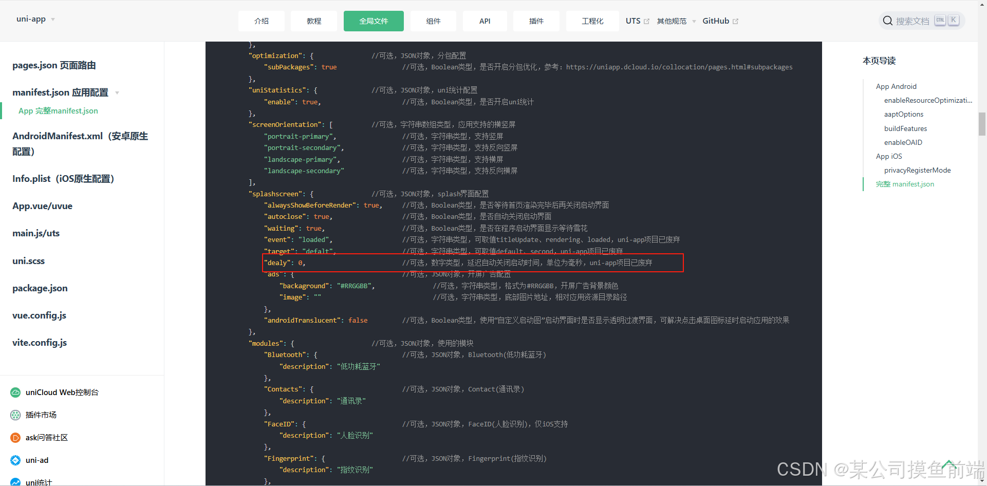Jump to 完整 manifest.json section
This screenshot has height=486, width=987.
point(905,184)
